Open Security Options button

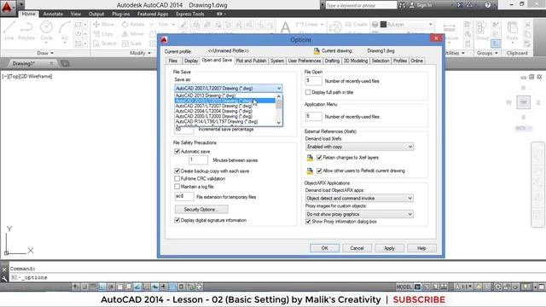coord(201,209)
